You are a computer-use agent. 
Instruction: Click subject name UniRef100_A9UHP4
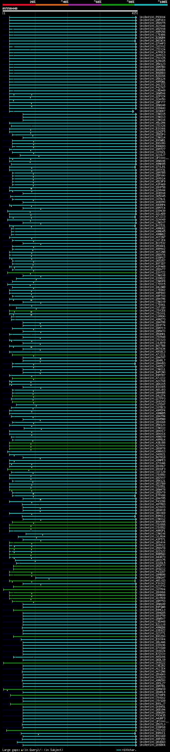tap(152, 205)
